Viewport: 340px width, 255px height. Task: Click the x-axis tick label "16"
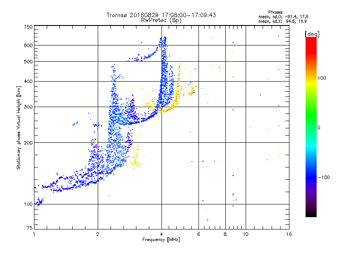(289, 234)
